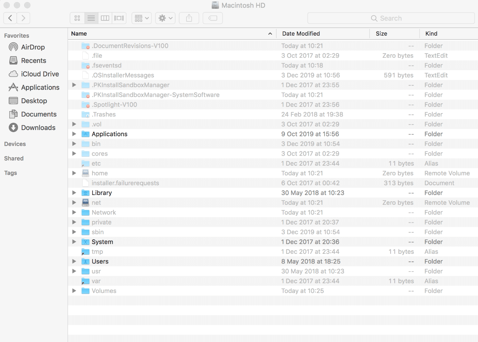This screenshot has width=478, height=342.
Task: Switch to gallery view
Action: (x=119, y=18)
